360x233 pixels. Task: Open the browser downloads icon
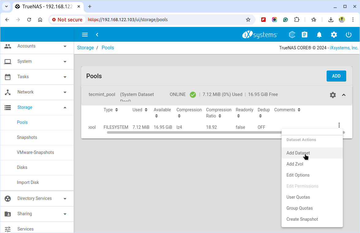click(331, 20)
